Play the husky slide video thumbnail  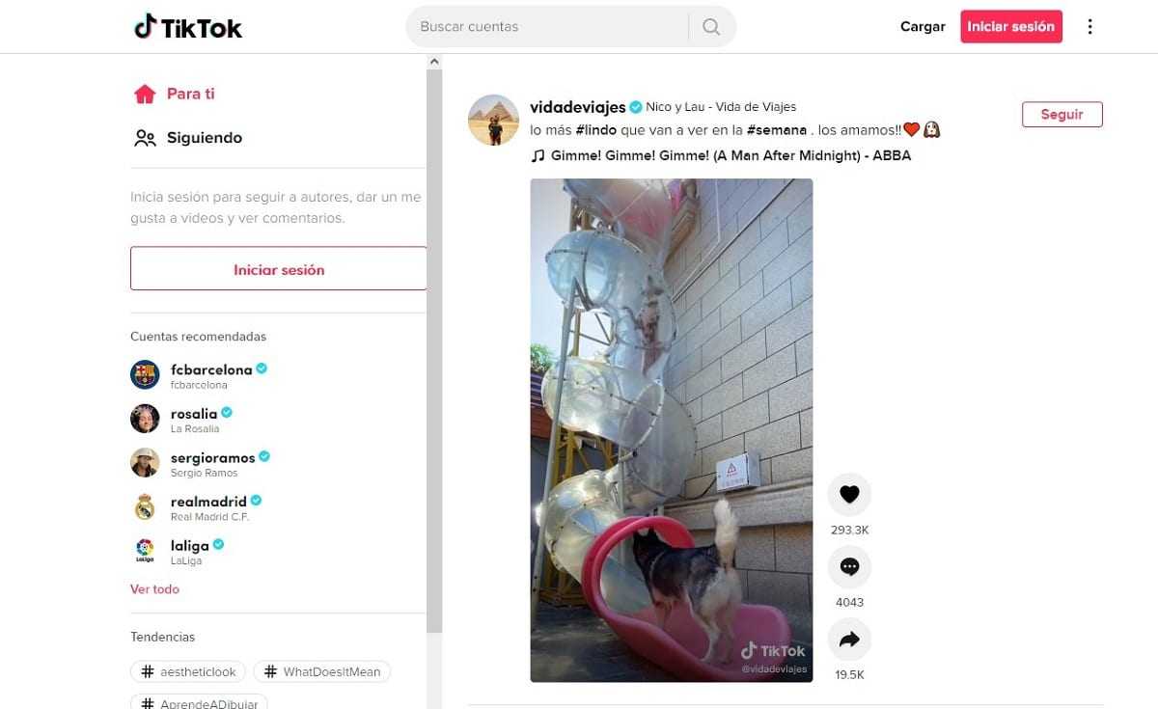pyautogui.click(x=671, y=430)
